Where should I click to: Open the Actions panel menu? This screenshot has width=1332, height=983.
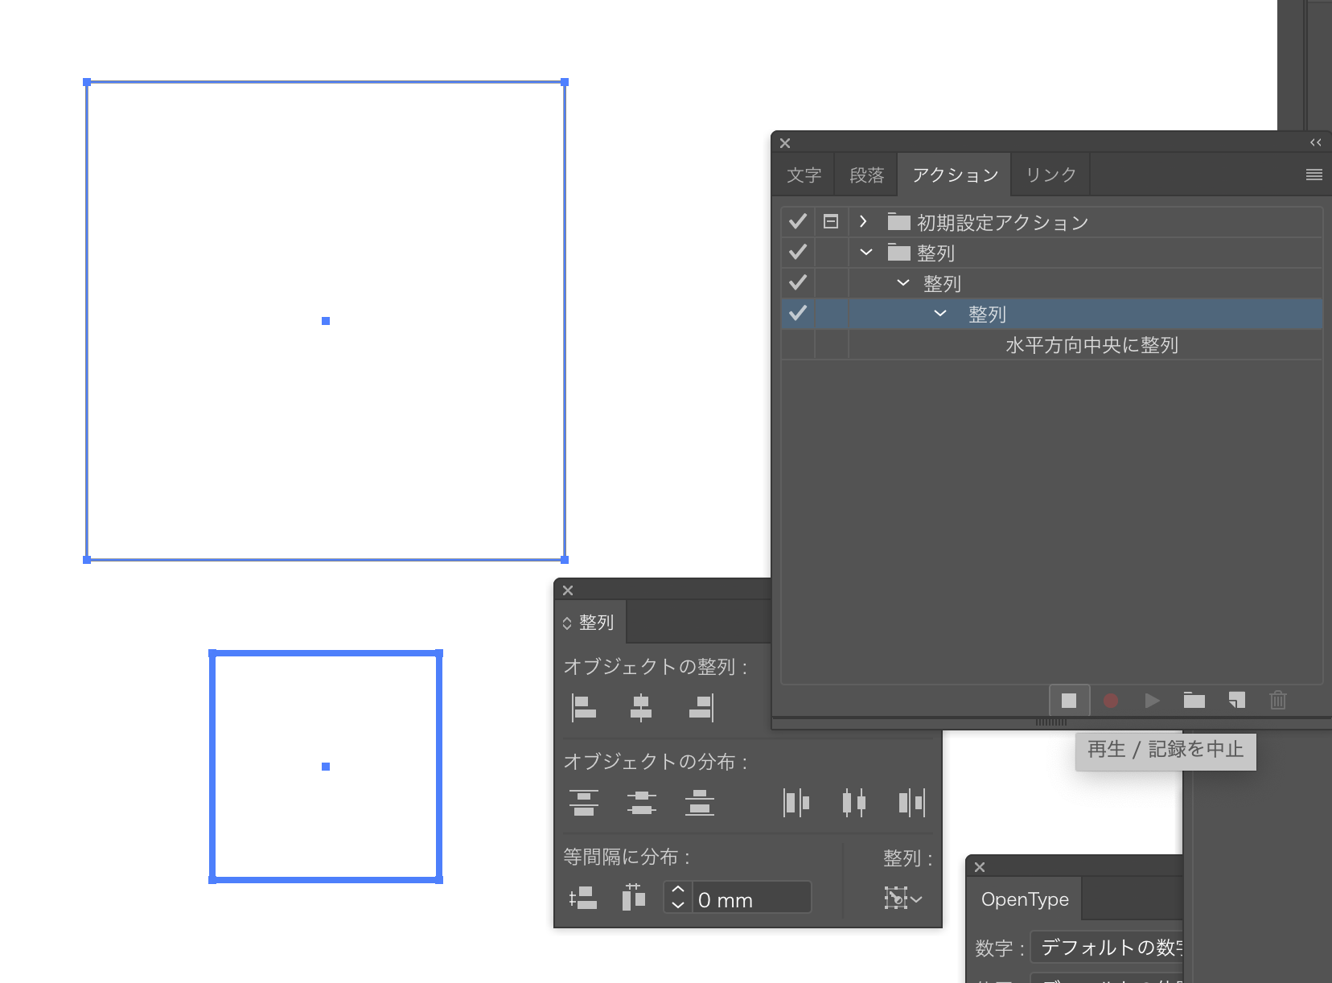coord(1313,175)
